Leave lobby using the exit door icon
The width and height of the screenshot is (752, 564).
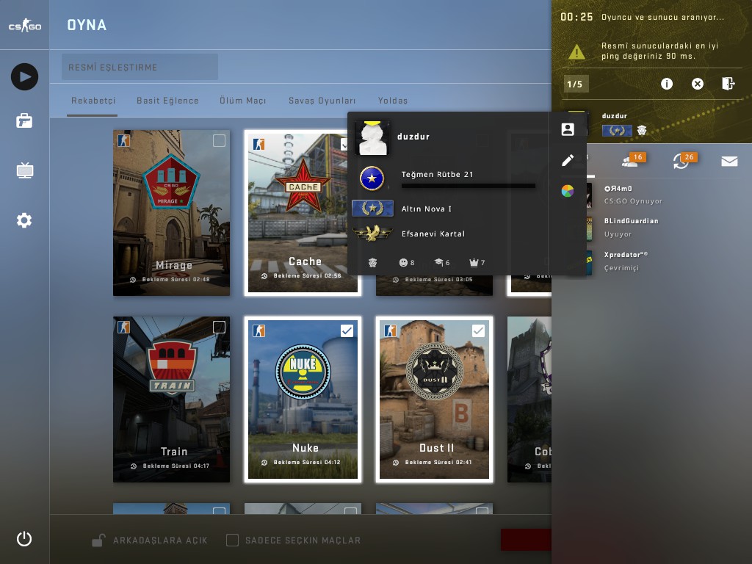click(728, 84)
